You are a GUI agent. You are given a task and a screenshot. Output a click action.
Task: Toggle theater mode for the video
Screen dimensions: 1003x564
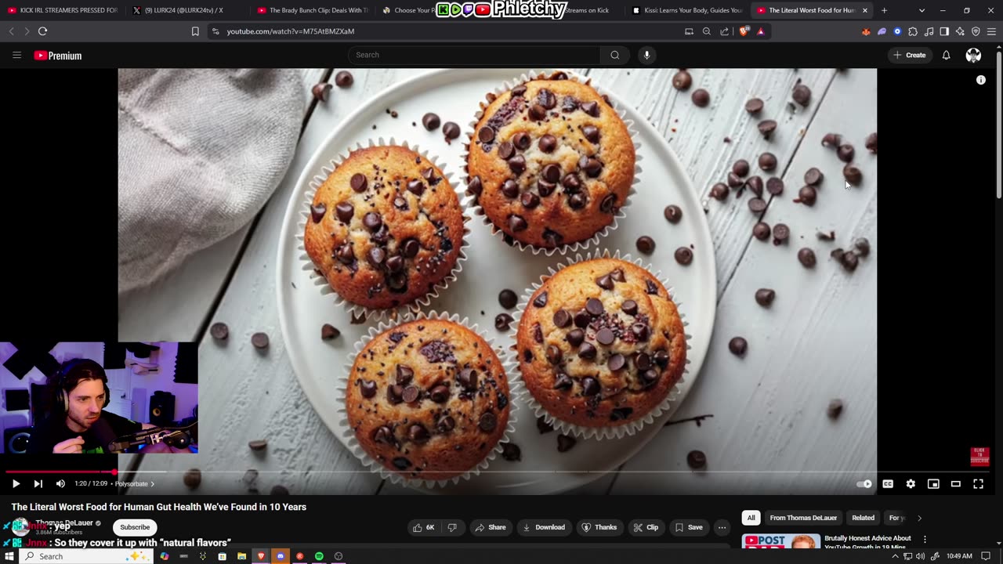click(956, 484)
